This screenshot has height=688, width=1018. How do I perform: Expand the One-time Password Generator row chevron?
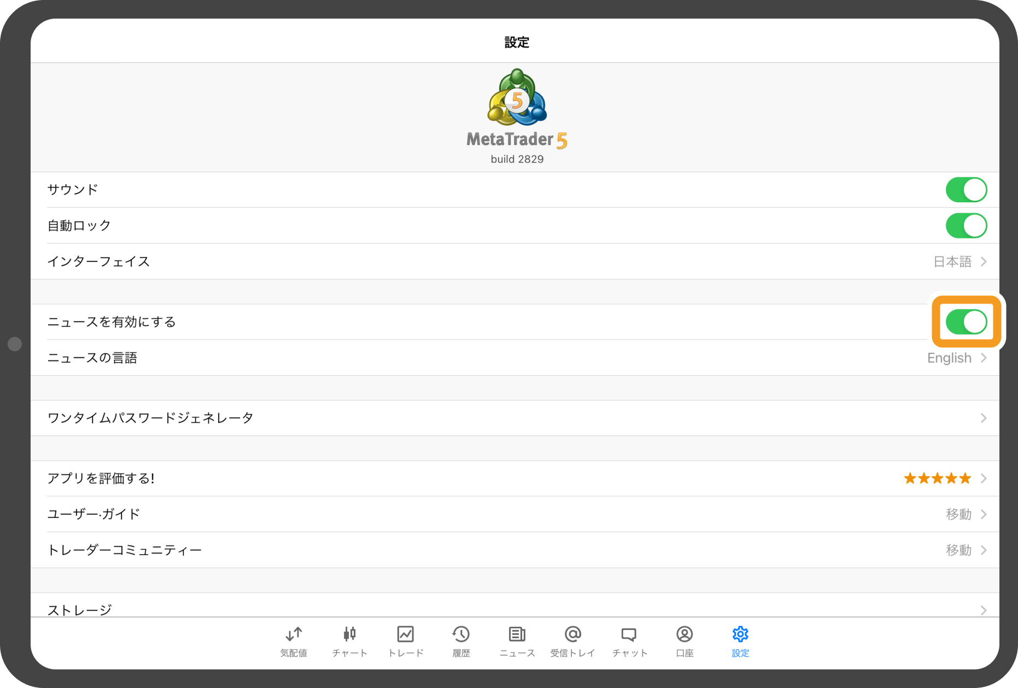point(983,418)
